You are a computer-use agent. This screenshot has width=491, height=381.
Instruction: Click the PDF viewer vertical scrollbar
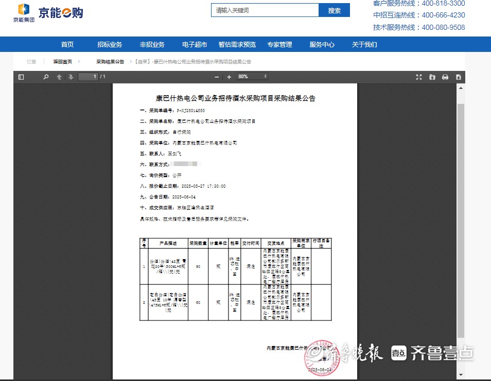point(461,221)
